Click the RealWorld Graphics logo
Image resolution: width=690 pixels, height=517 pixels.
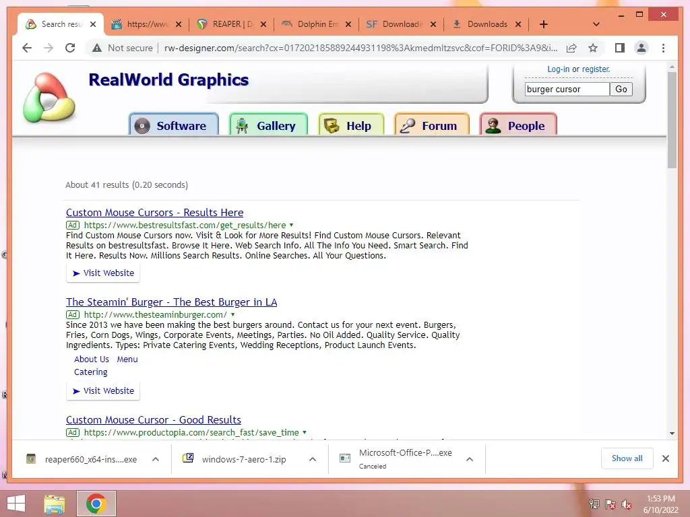pyautogui.click(x=49, y=98)
